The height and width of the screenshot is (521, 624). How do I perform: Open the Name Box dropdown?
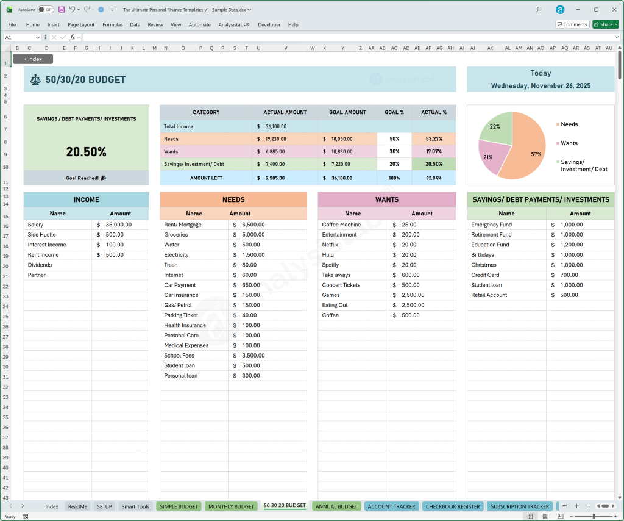click(x=37, y=37)
